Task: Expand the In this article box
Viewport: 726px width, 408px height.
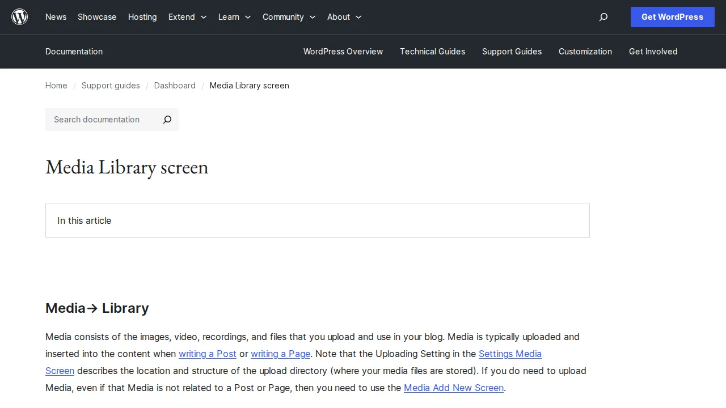Action: (x=318, y=220)
